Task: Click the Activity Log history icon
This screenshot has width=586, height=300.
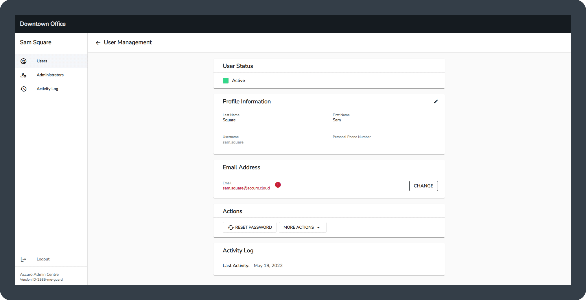Action: click(x=24, y=89)
